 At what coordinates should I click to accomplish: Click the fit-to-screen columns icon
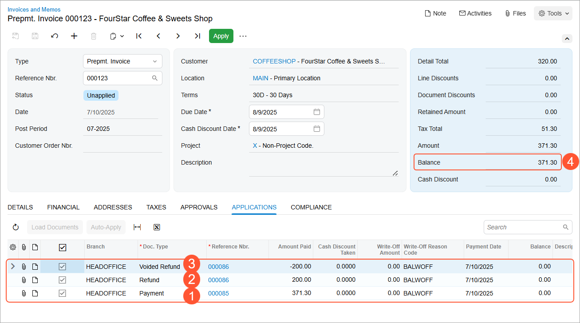tap(137, 227)
